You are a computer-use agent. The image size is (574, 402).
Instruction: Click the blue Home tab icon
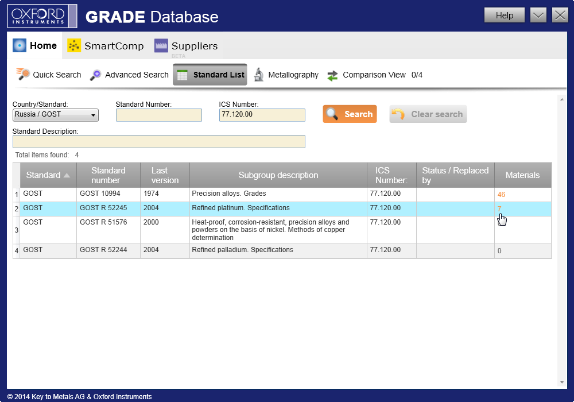pyautogui.click(x=20, y=45)
